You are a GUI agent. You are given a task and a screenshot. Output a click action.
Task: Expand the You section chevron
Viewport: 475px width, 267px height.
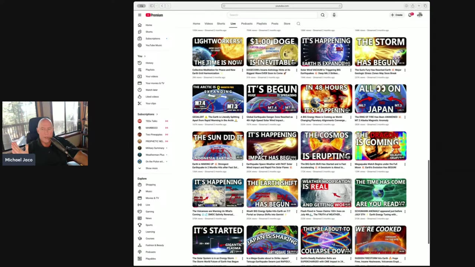(145, 56)
